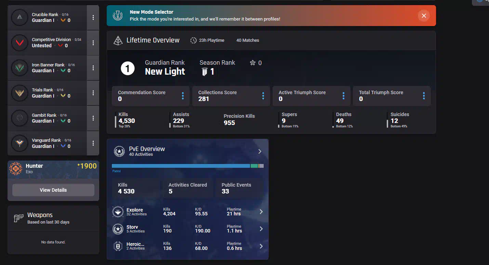Click the Vanguard Rank emblem icon
This screenshot has width=489, height=265.
coord(19,143)
